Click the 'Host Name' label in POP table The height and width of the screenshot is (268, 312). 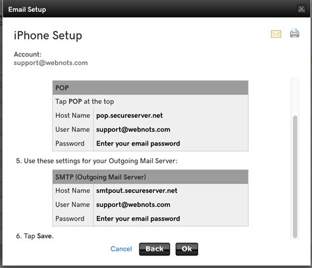(72, 115)
